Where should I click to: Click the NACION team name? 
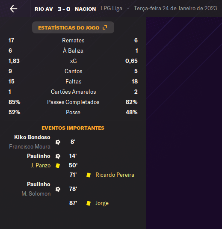86,9
